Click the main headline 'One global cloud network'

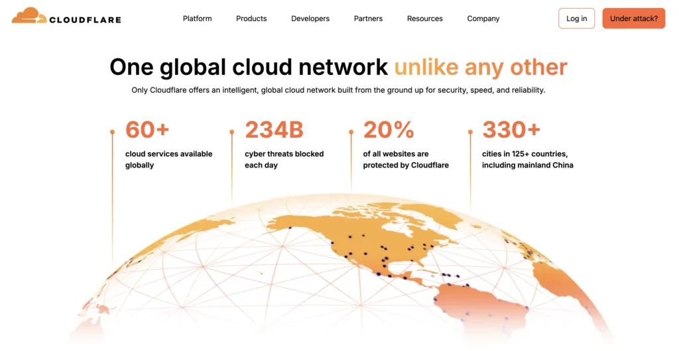click(x=249, y=67)
